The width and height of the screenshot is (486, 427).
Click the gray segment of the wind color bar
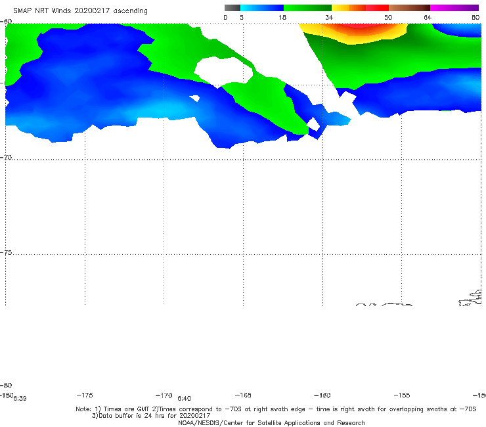coord(232,8)
